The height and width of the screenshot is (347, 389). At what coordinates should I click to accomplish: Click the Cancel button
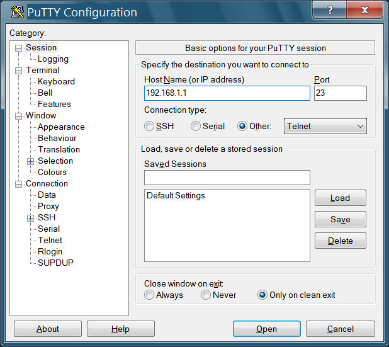pyautogui.click(x=341, y=329)
